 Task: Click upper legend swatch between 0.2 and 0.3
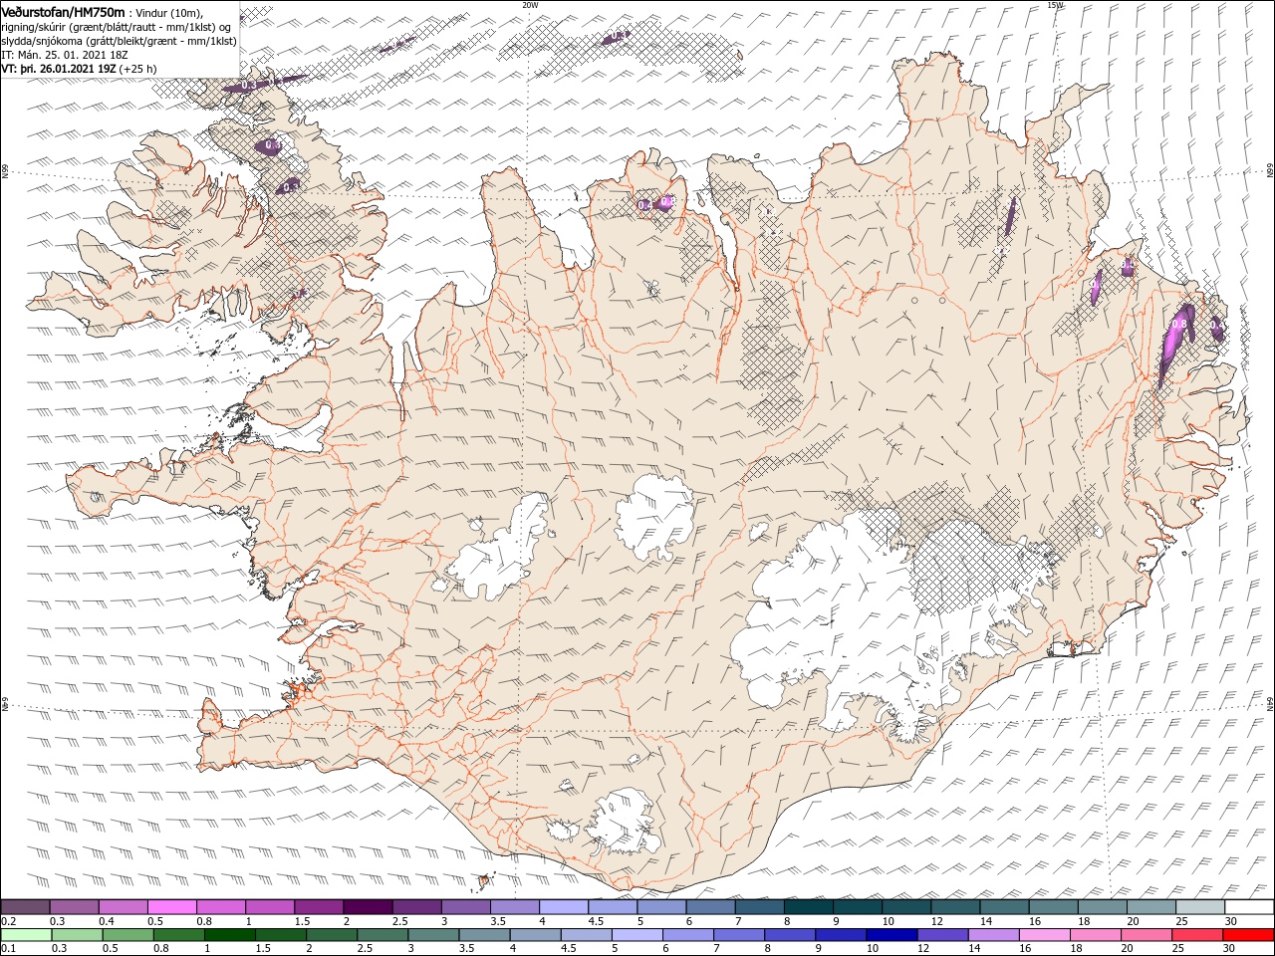click(x=25, y=907)
